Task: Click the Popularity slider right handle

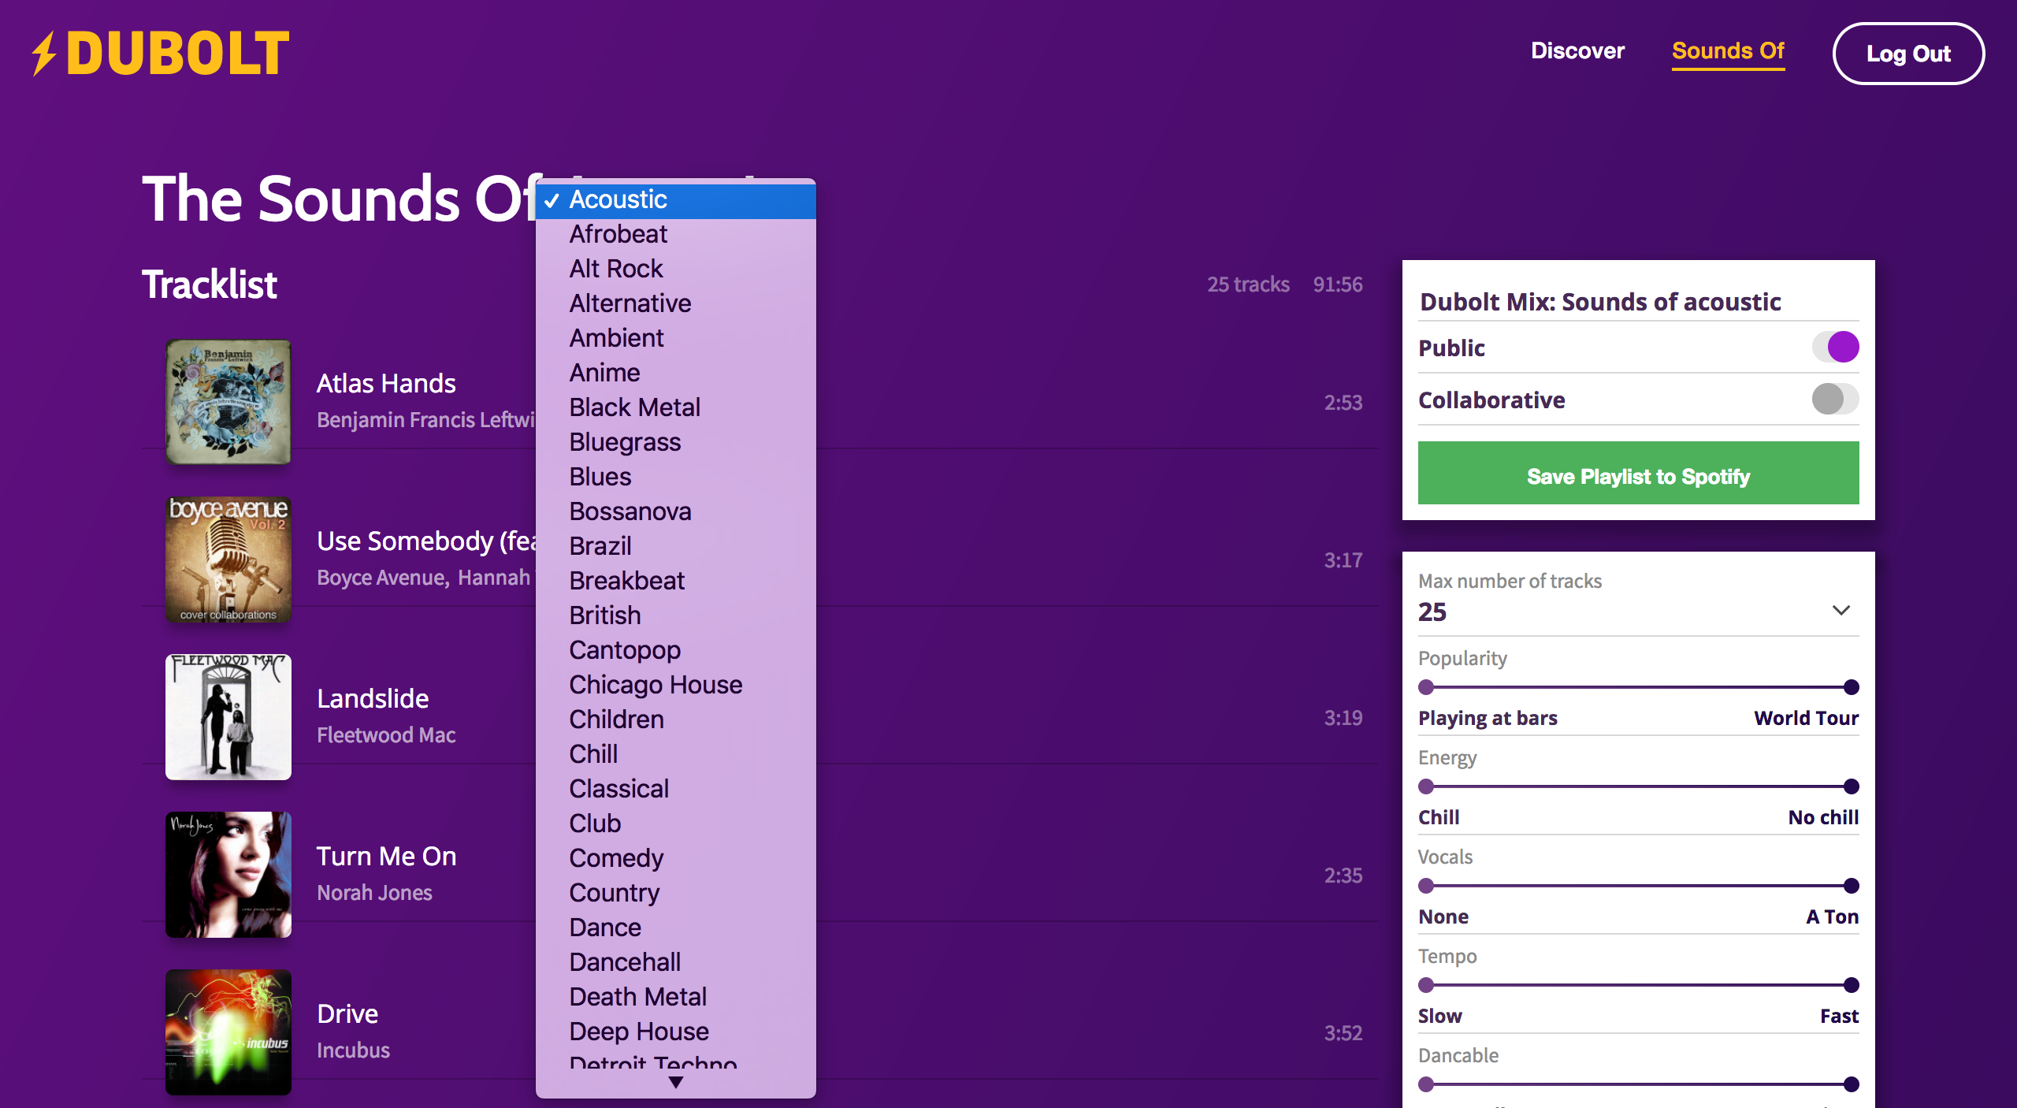Action: [1852, 687]
